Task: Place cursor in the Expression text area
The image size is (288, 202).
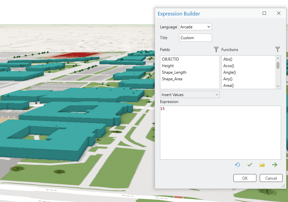Action: coord(221,132)
